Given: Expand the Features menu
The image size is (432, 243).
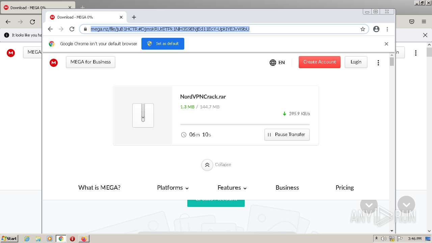Looking at the screenshot, I should click(232, 188).
